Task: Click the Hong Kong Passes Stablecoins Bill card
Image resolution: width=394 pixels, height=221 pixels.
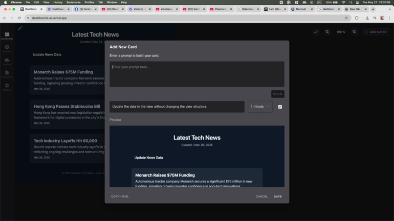Action: click(x=67, y=114)
